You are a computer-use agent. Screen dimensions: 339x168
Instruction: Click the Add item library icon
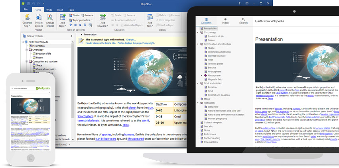tap(150, 17)
